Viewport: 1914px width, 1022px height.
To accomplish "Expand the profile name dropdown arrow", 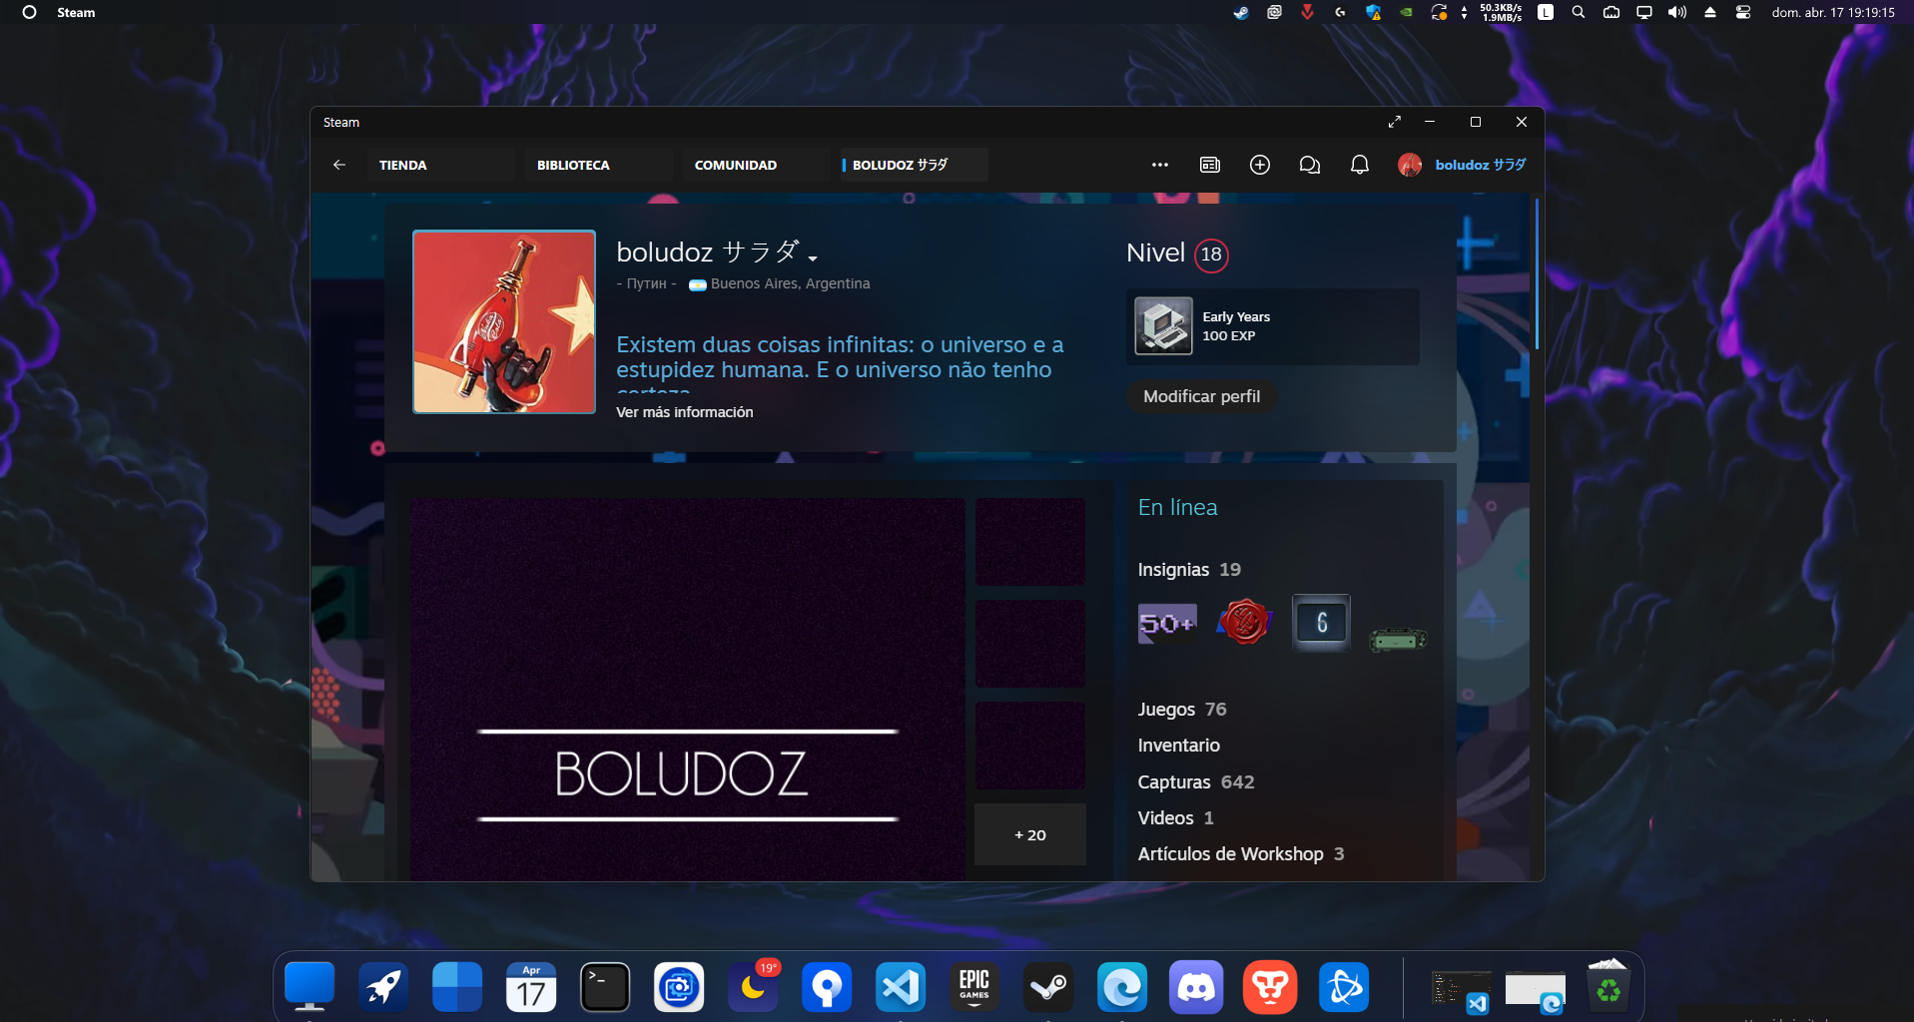I will pyautogui.click(x=815, y=257).
